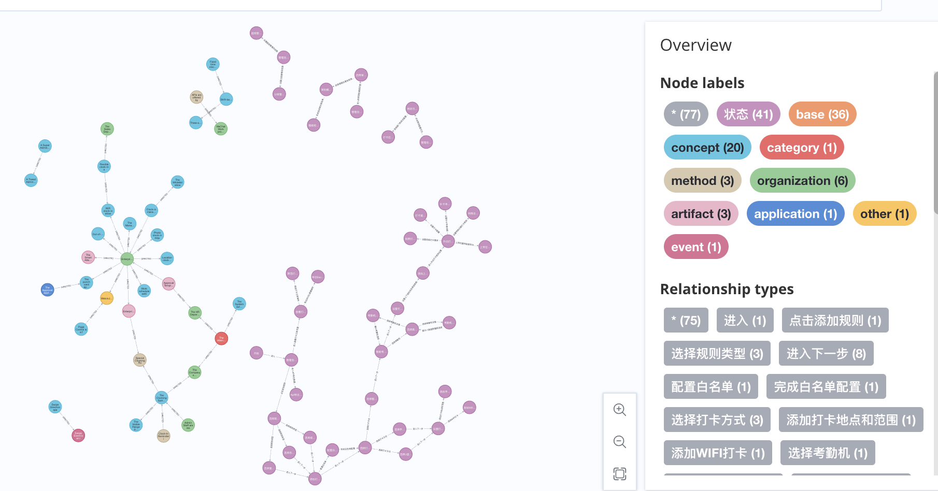Click the 进入下一步 (8) relationship type
938x491 pixels.
tap(826, 354)
